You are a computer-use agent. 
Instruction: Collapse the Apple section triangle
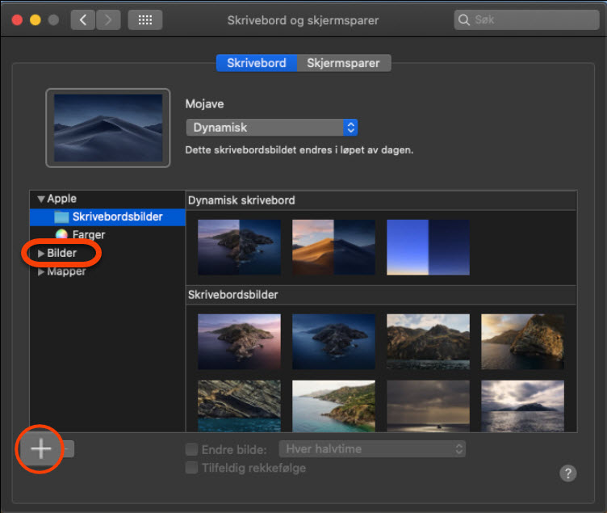(41, 199)
